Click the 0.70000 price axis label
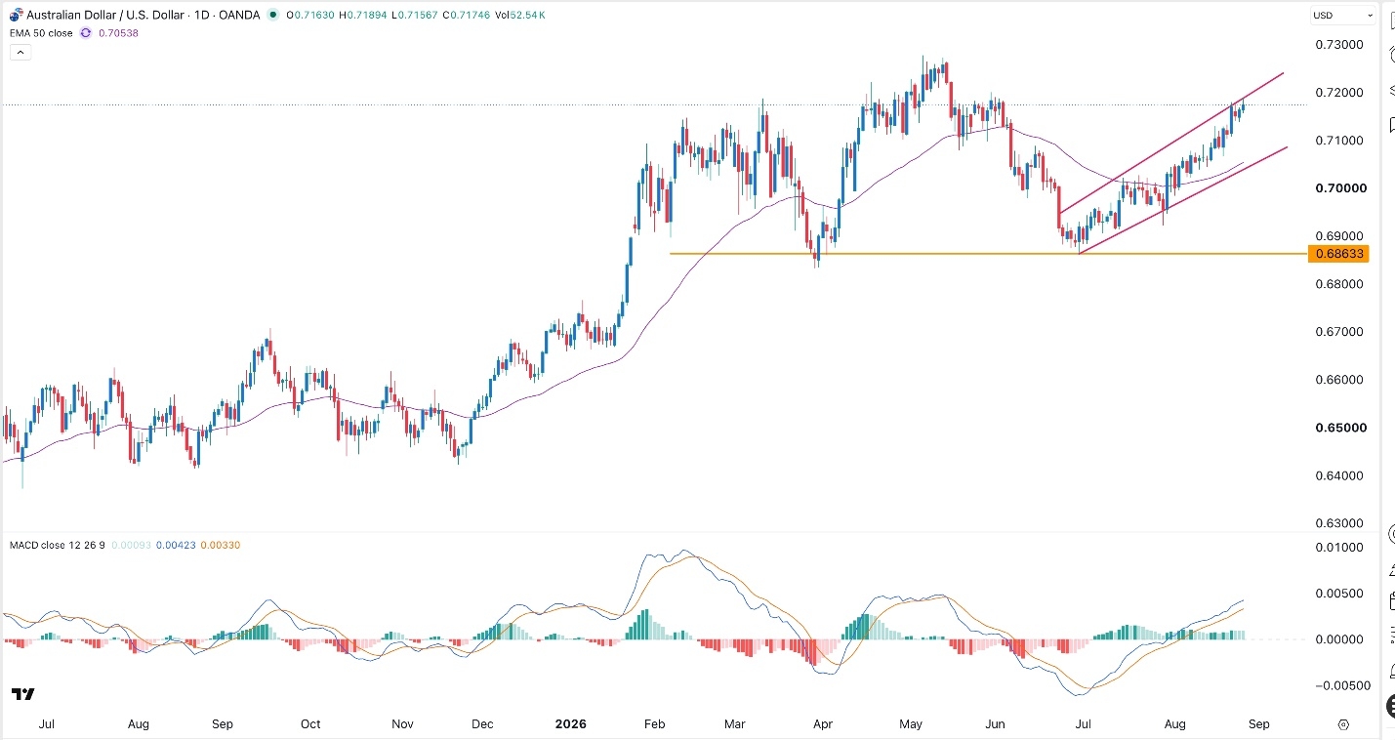Screen dimensions: 1395x740 (x=1339, y=188)
